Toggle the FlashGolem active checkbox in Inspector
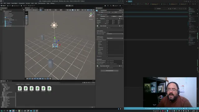The image size is (199, 112). pos(99,10)
